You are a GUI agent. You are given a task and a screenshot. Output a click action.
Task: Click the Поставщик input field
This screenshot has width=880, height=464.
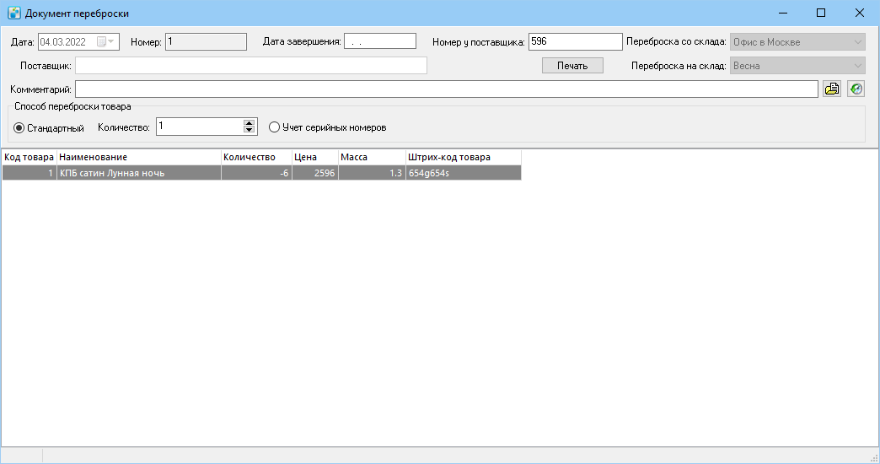click(x=251, y=66)
